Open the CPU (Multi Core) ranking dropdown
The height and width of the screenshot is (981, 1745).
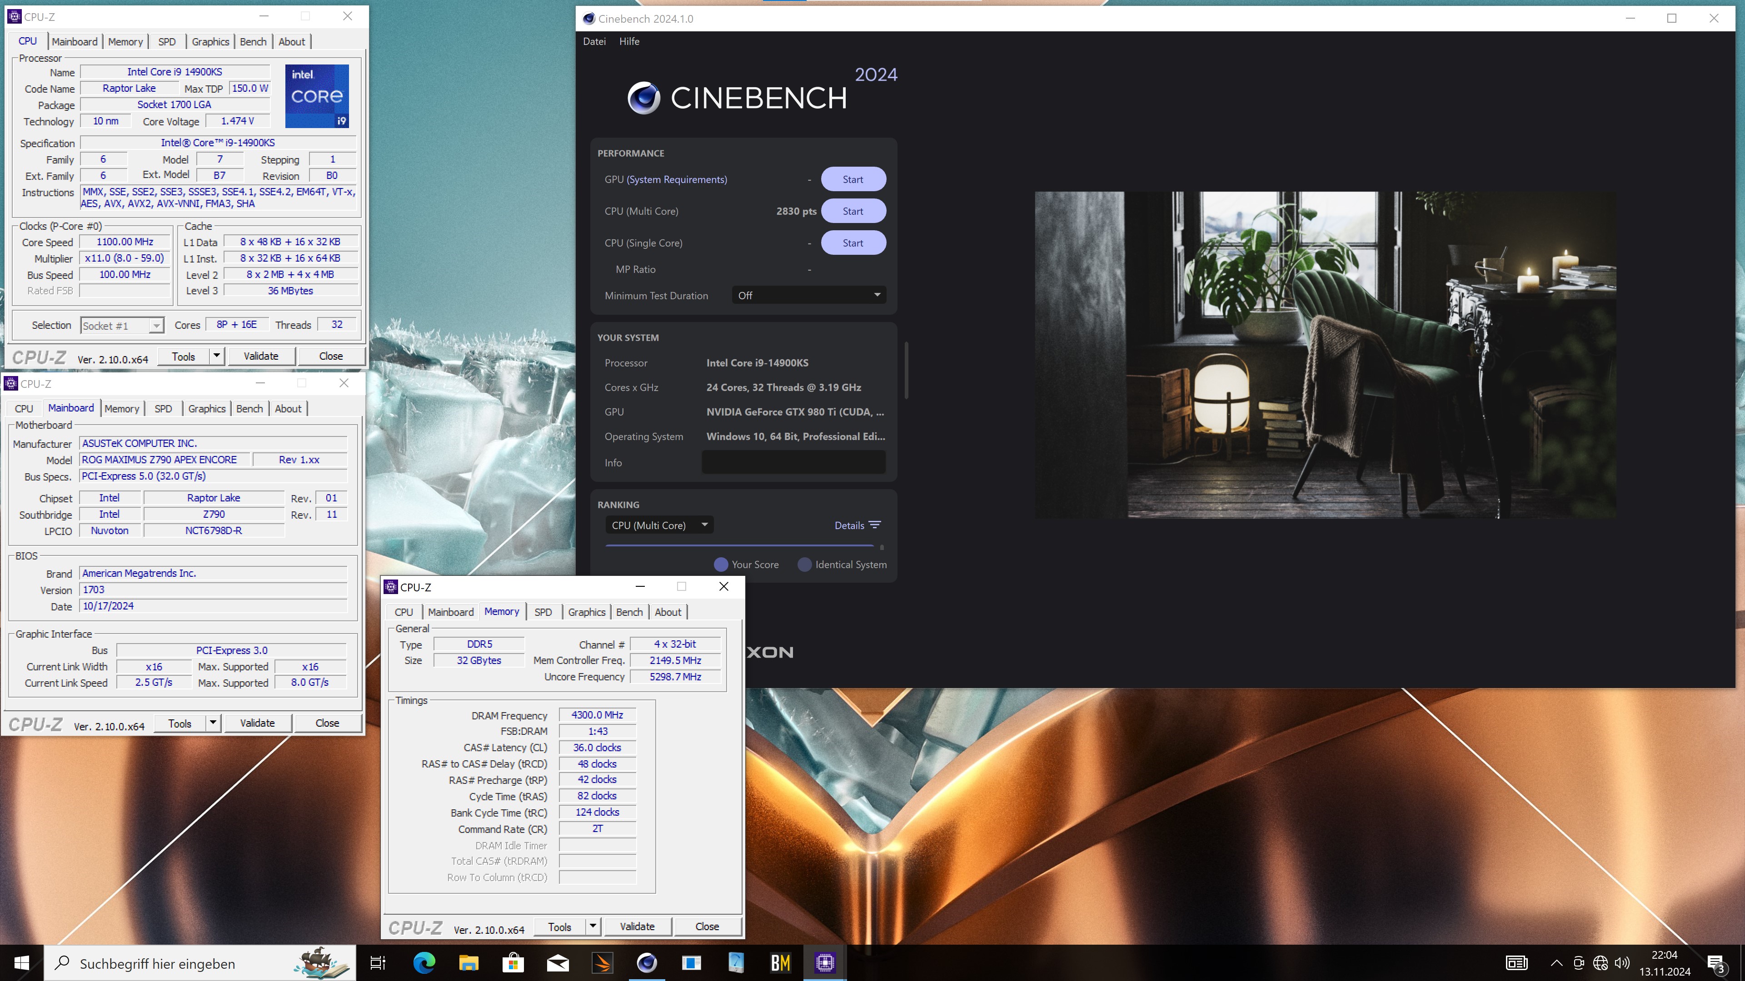[659, 525]
